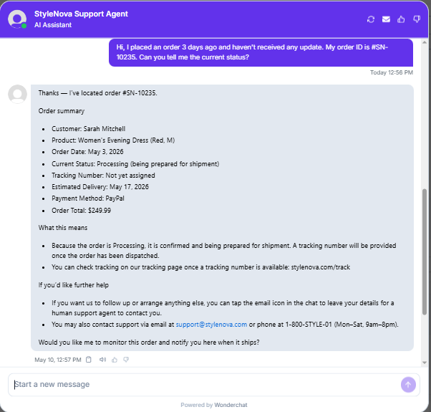
Task: Click the refresh conversation icon in header
Action: tap(371, 19)
